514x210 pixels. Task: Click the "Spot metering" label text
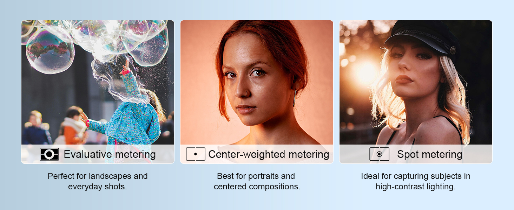[429, 154]
